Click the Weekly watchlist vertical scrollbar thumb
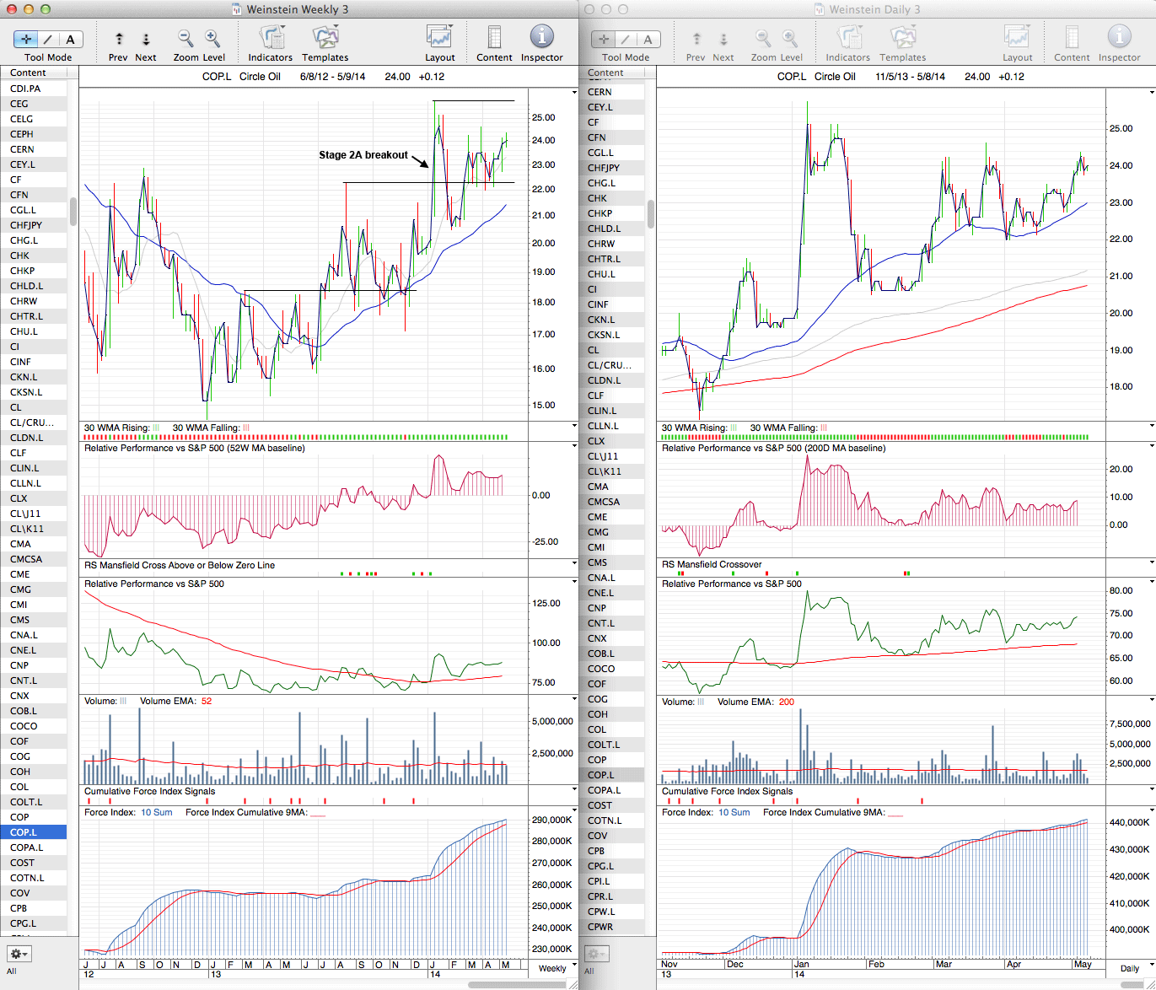 (x=73, y=211)
